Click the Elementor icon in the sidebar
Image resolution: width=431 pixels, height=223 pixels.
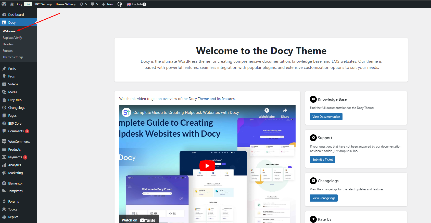point(4,183)
